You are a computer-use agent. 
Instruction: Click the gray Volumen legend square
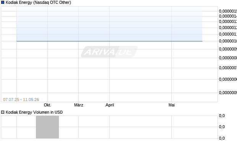pyautogui.click(x=3, y=112)
